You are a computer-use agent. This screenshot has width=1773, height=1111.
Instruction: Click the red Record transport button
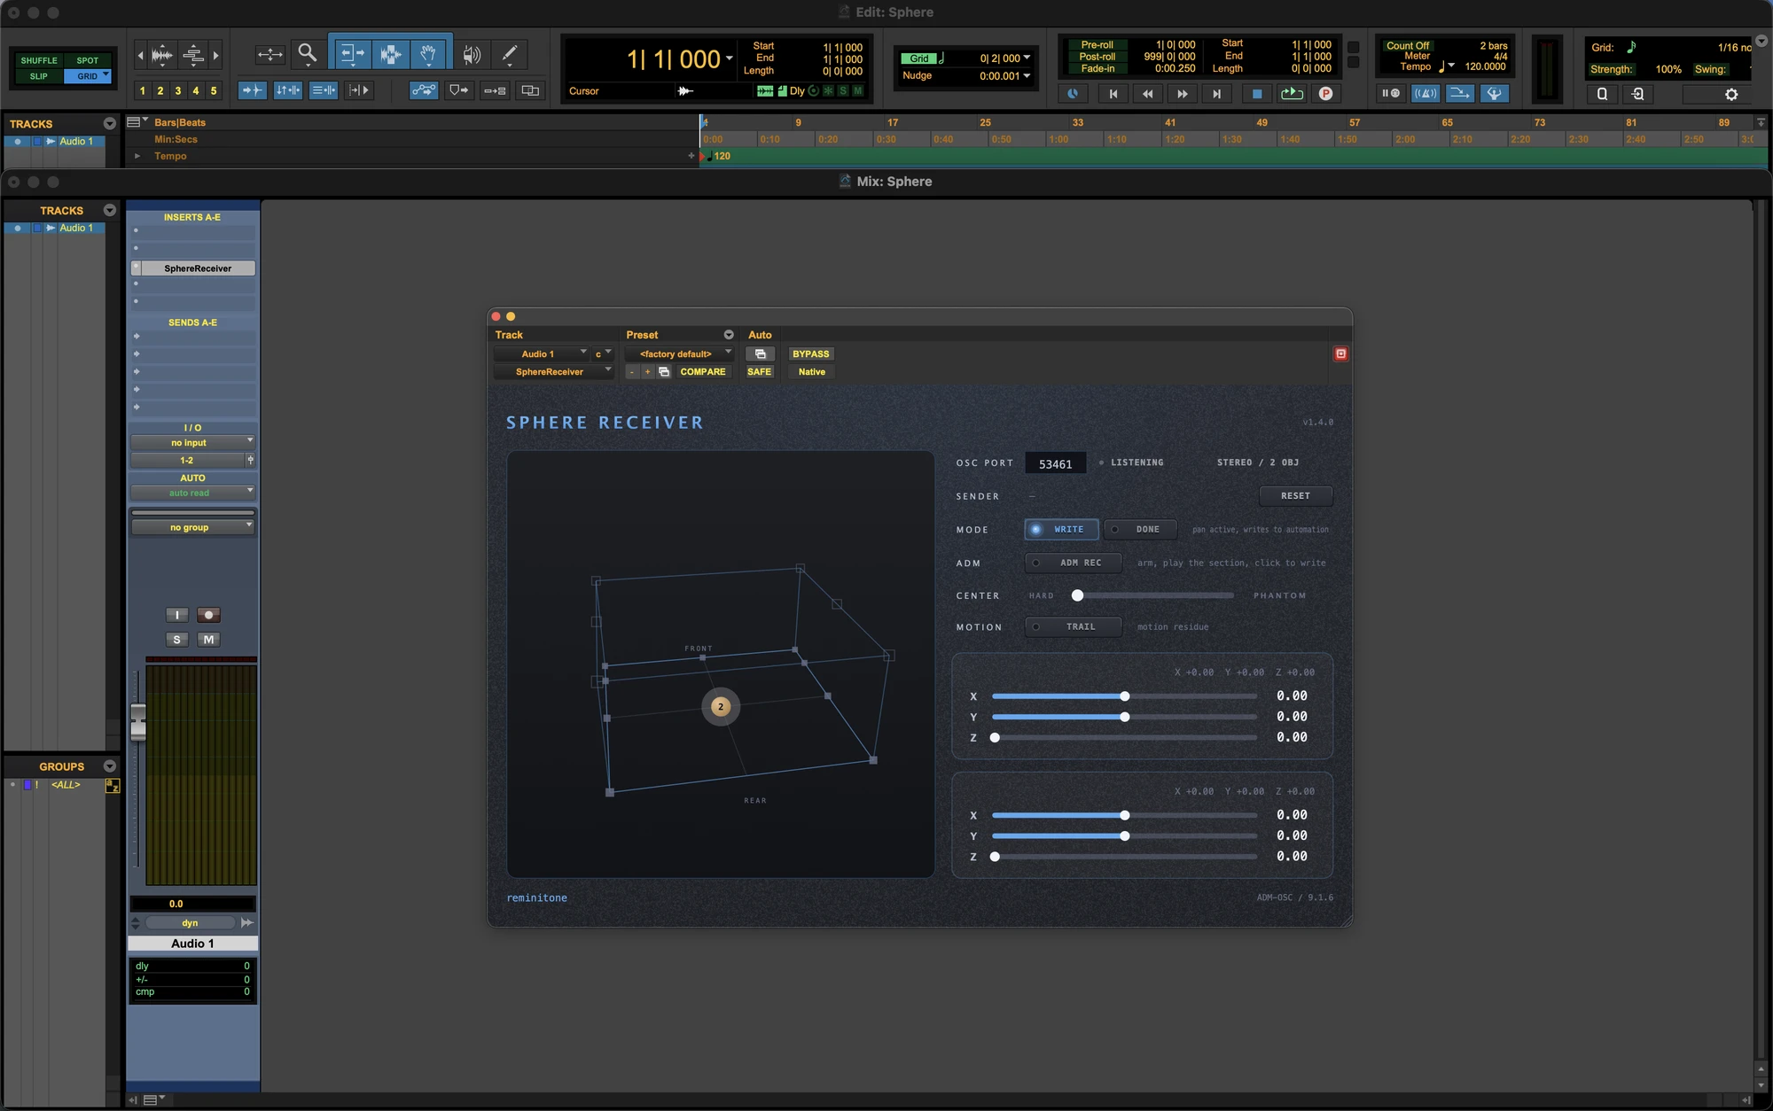click(x=1325, y=93)
